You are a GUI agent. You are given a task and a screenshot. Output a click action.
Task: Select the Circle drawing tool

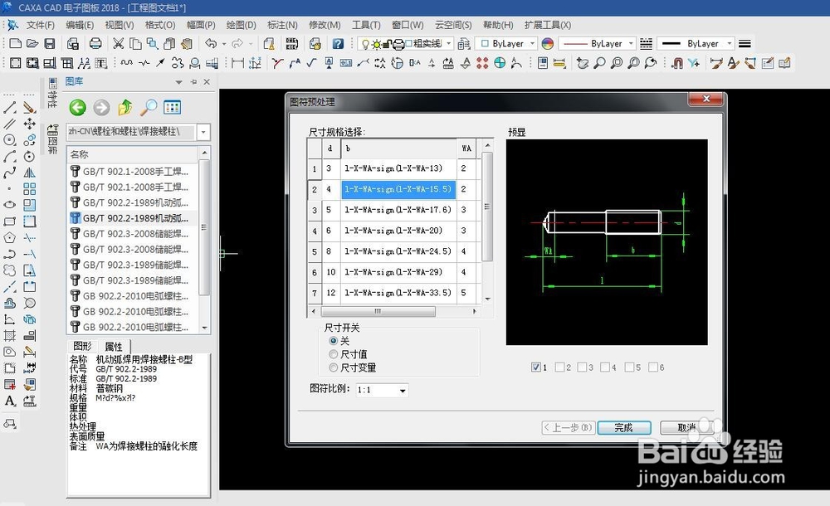coord(9,140)
